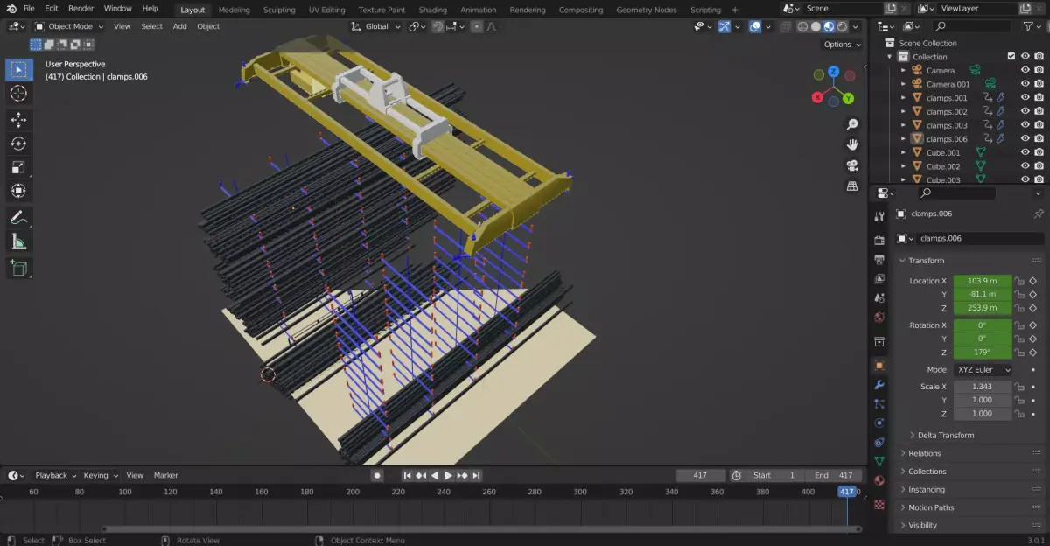Click the Rotation Z 179° field
The width and height of the screenshot is (1050, 546).
[983, 352]
